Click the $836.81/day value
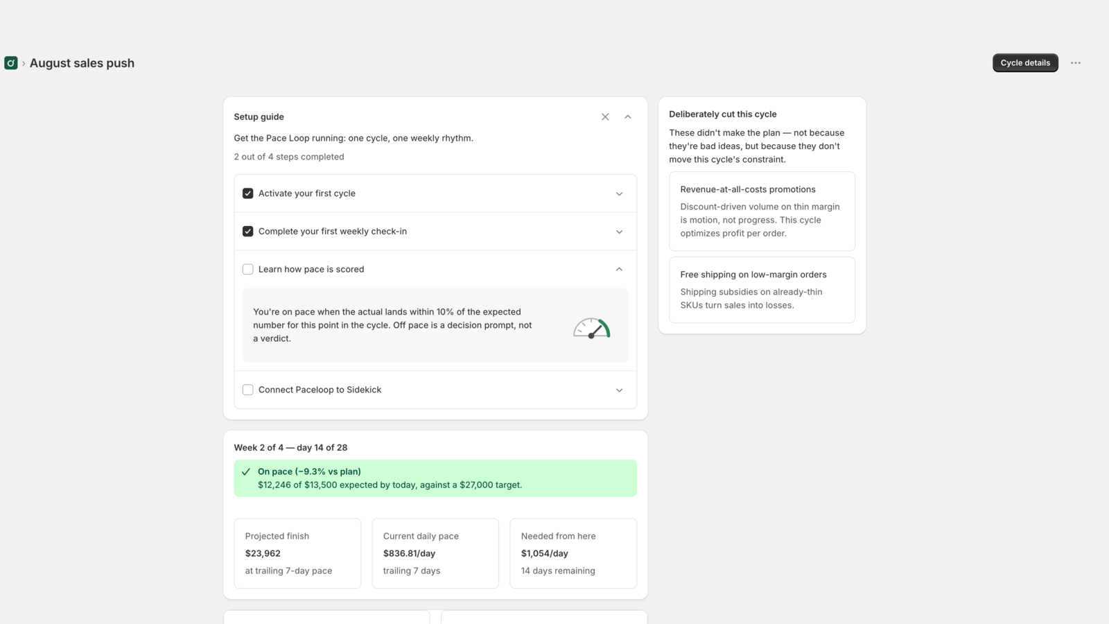This screenshot has height=624, width=1109. tap(409, 553)
